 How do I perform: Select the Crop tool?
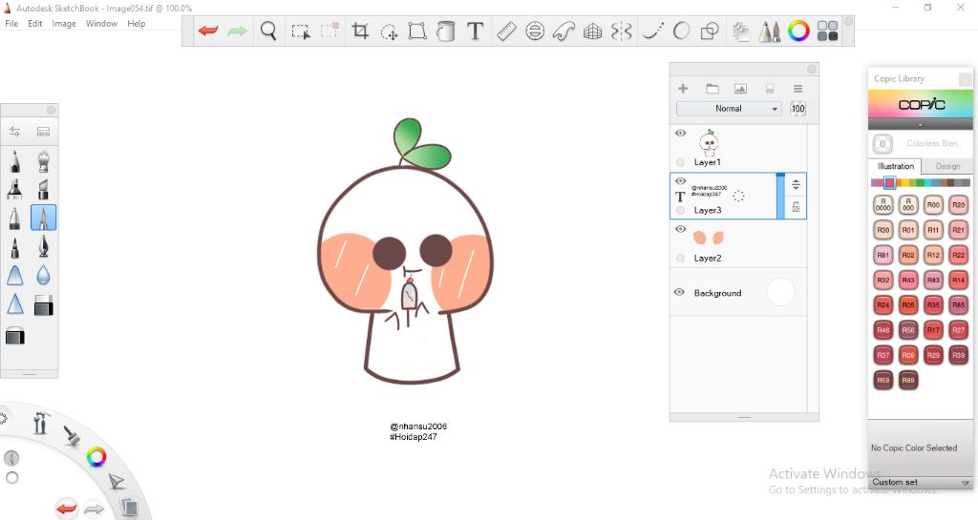pyautogui.click(x=360, y=31)
